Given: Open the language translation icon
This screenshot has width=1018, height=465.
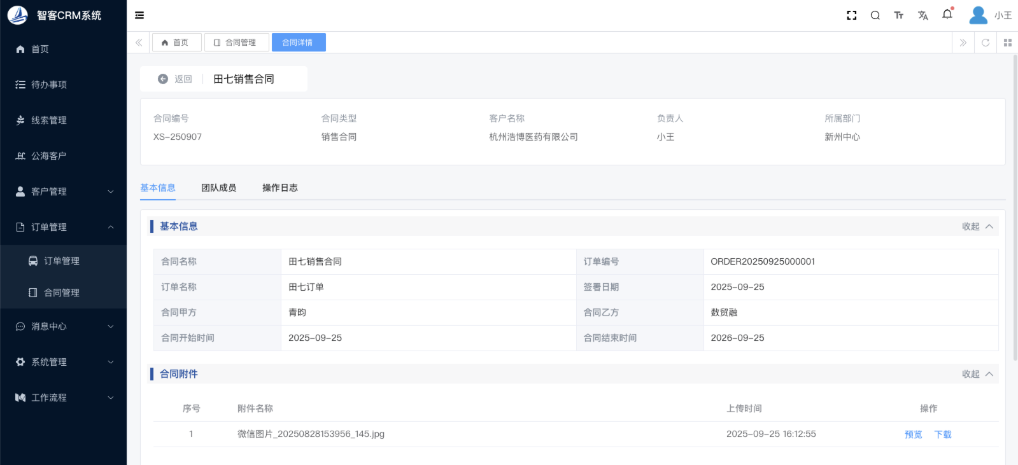Looking at the screenshot, I should pos(923,15).
